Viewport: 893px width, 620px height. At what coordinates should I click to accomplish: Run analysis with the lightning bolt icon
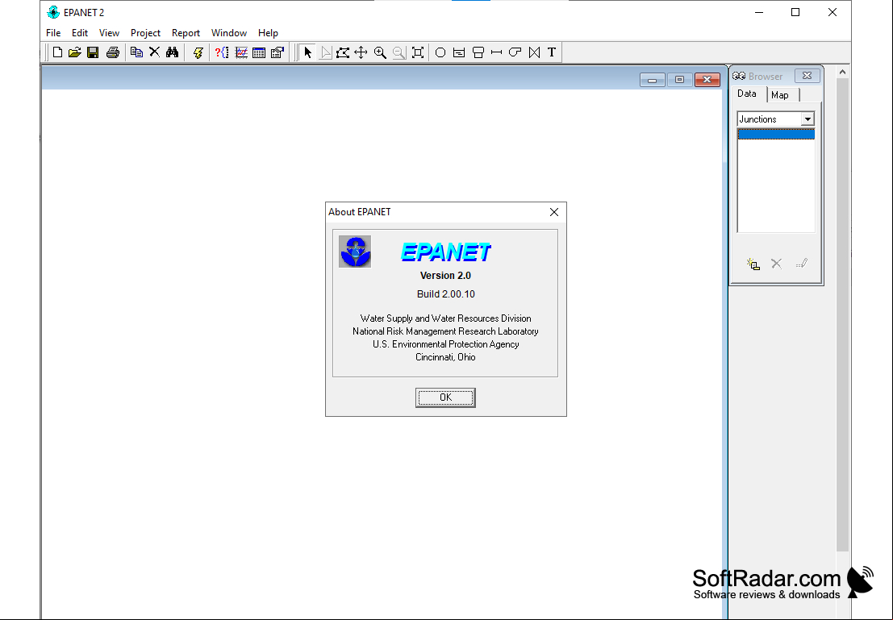tap(198, 52)
